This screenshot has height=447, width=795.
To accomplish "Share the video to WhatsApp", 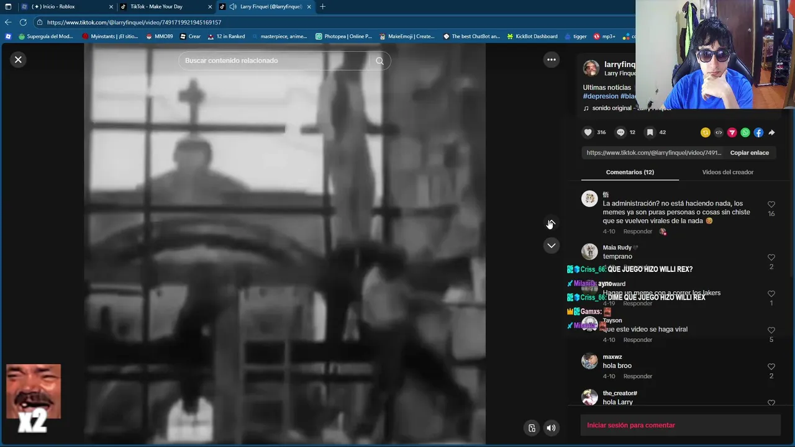I will pos(745,132).
